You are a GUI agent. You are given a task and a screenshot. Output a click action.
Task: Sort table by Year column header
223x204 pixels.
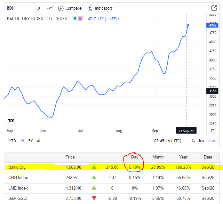(183, 157)
